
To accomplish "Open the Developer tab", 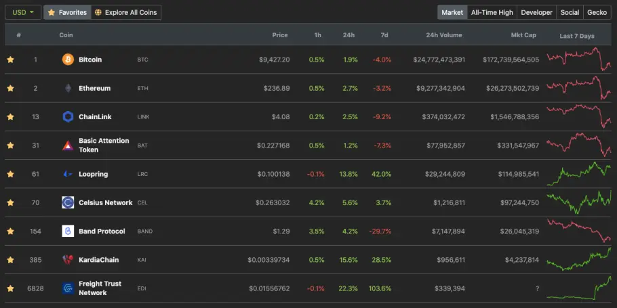I will pos(537,12).
